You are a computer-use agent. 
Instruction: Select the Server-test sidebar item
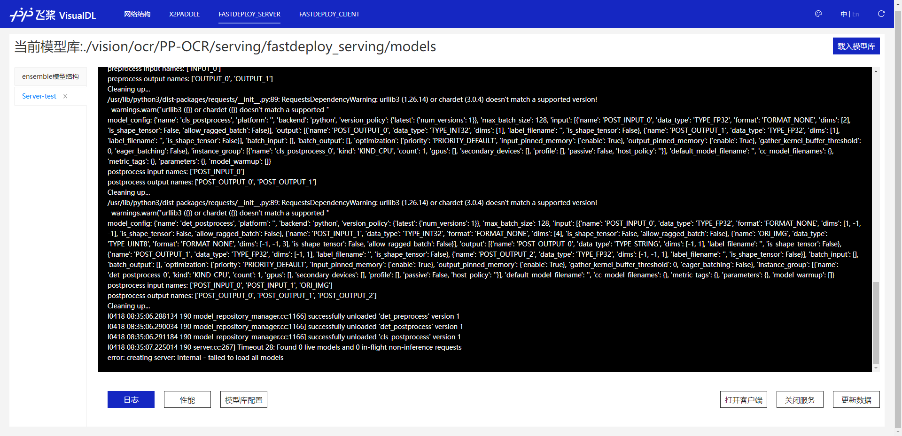click(39, 96)
